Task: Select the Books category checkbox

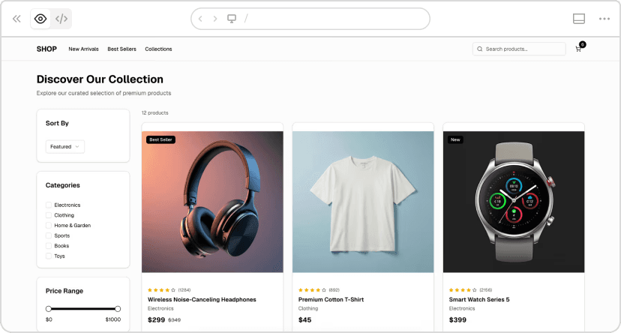Action: point(49,245)
